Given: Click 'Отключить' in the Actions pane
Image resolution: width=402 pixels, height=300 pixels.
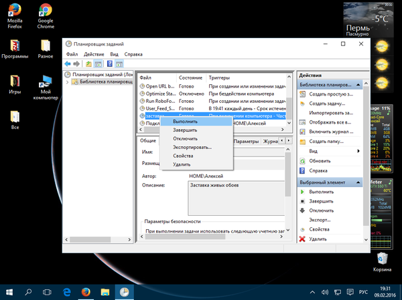Looking at the screenshot, I should coord(321,210).
